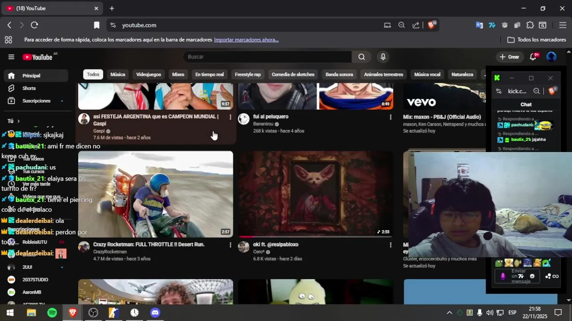Select the Videojuegos filter chip
This screenshot has height=321, width=572.
click(148, 74)
